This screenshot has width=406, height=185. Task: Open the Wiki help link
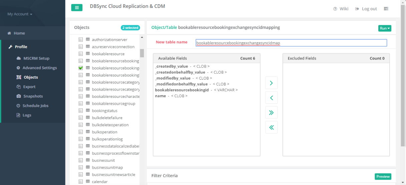341,9
